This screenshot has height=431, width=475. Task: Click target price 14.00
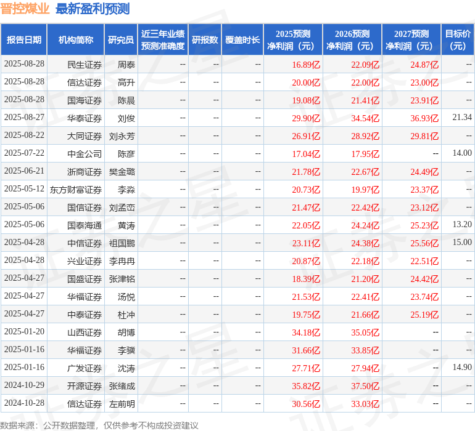(x=462, y=153)
